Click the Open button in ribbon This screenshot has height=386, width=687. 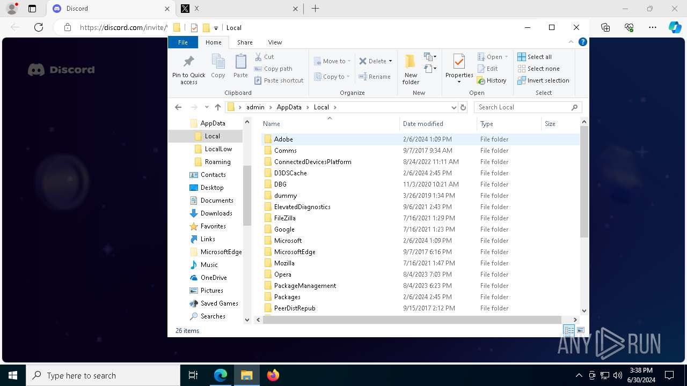(x=492, y=57)
